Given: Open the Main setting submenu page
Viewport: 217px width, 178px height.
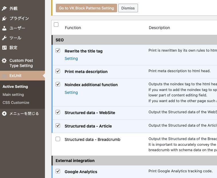Looking at the screenshot, I should tap(13, 95).
